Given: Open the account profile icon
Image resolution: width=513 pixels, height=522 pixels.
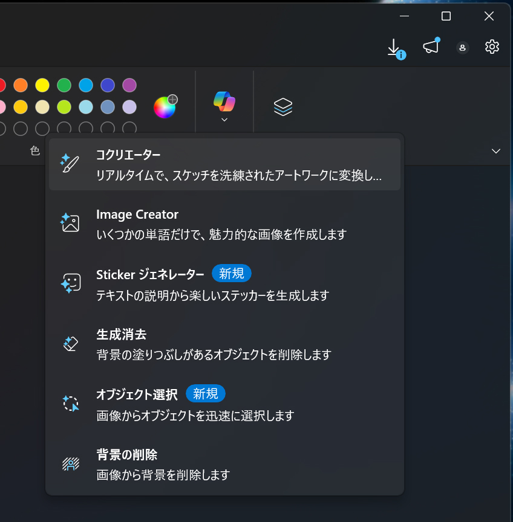Looking at the screenshot, I should tap(462, 48).
